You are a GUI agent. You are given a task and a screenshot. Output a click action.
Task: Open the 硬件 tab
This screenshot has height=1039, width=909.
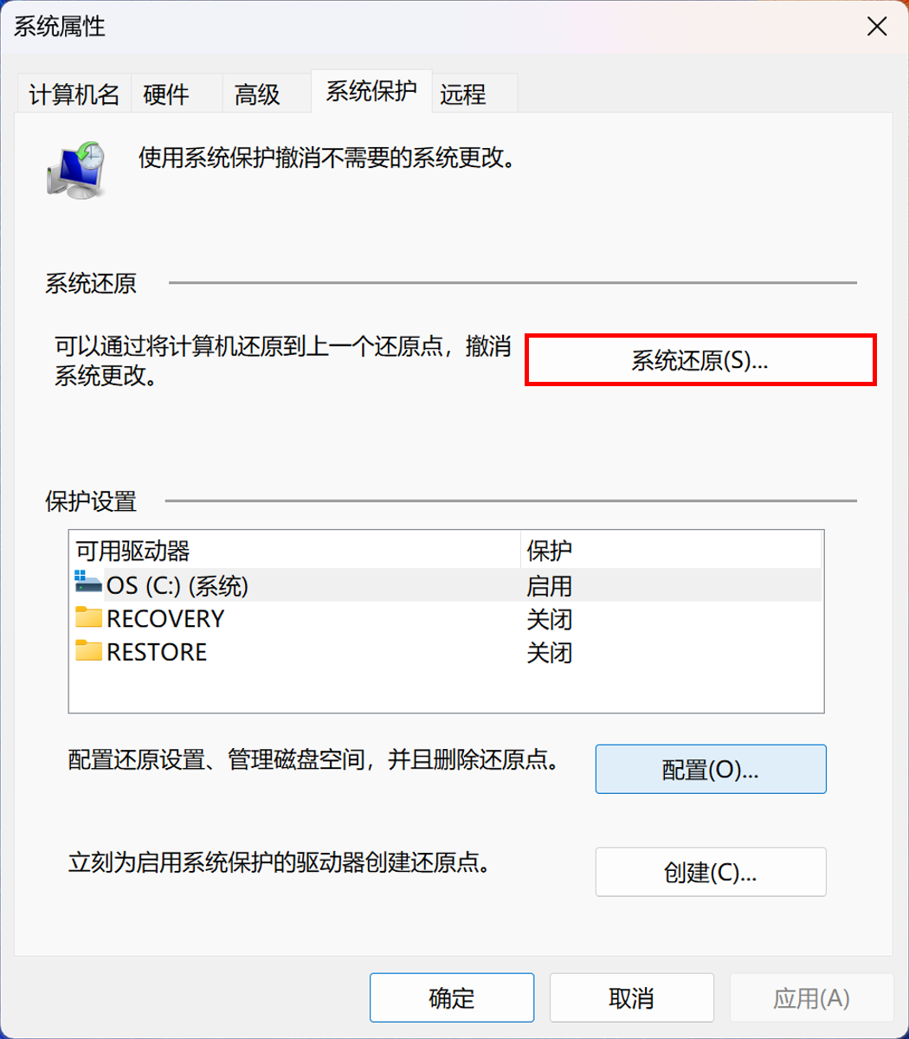(166, 94)
